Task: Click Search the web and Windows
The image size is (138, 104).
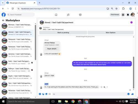Action: point(28,102)
